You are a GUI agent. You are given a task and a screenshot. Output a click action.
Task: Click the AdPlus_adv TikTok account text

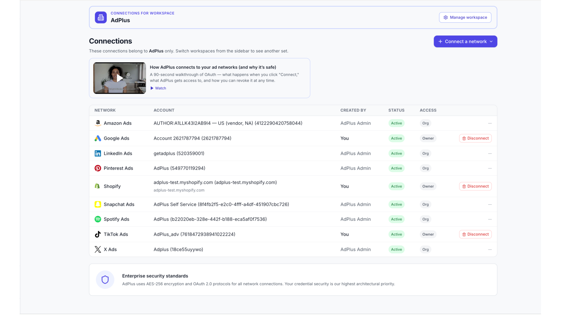(x=194, y=234)
